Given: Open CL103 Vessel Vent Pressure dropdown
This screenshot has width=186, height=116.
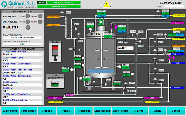Looking at the screenshot, I should pos(22,73).
